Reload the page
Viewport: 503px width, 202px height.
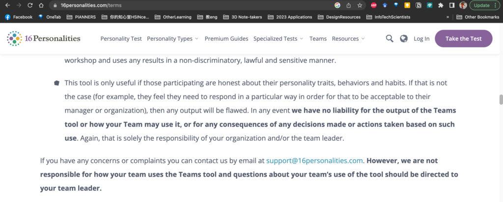30,5
